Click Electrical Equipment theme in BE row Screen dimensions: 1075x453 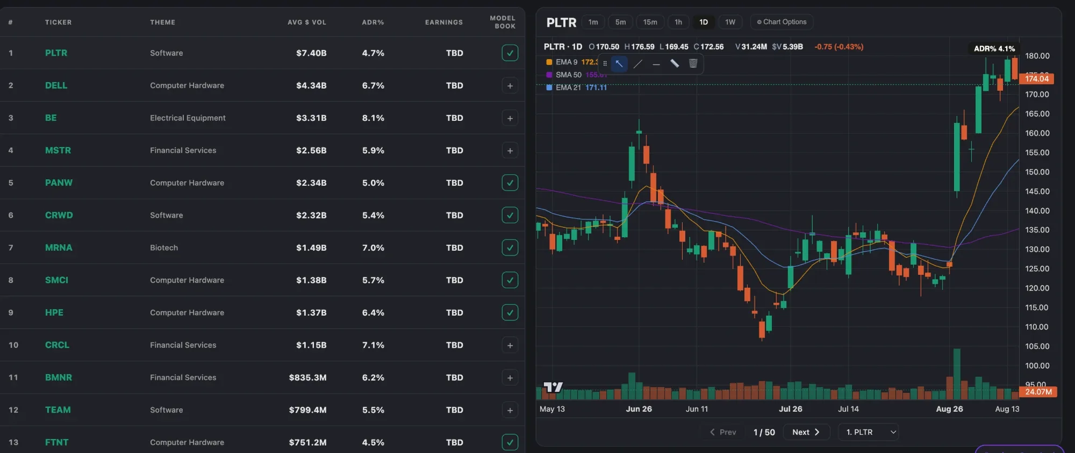point(188,118)
